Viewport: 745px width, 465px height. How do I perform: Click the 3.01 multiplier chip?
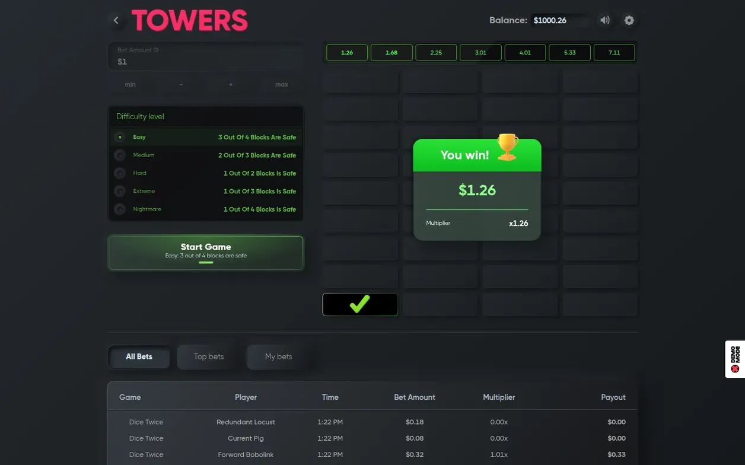[x=480, y=53]
